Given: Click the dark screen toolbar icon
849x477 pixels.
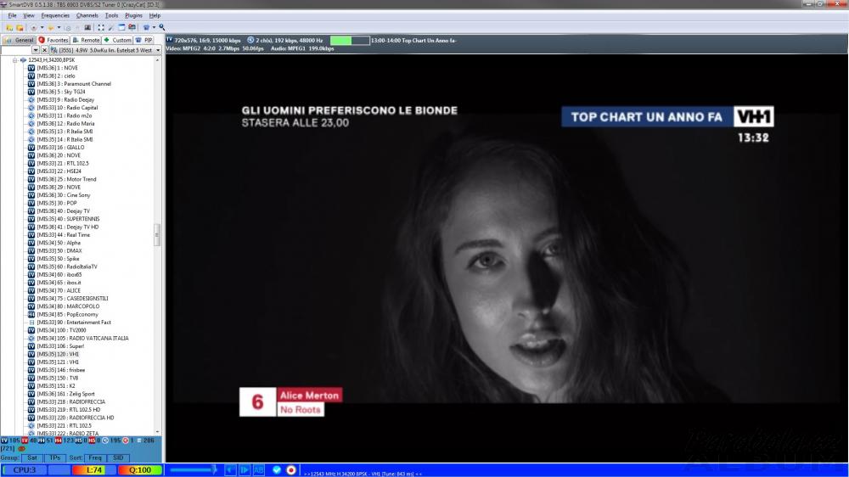Looking at the screenshot, I should 87,28.
